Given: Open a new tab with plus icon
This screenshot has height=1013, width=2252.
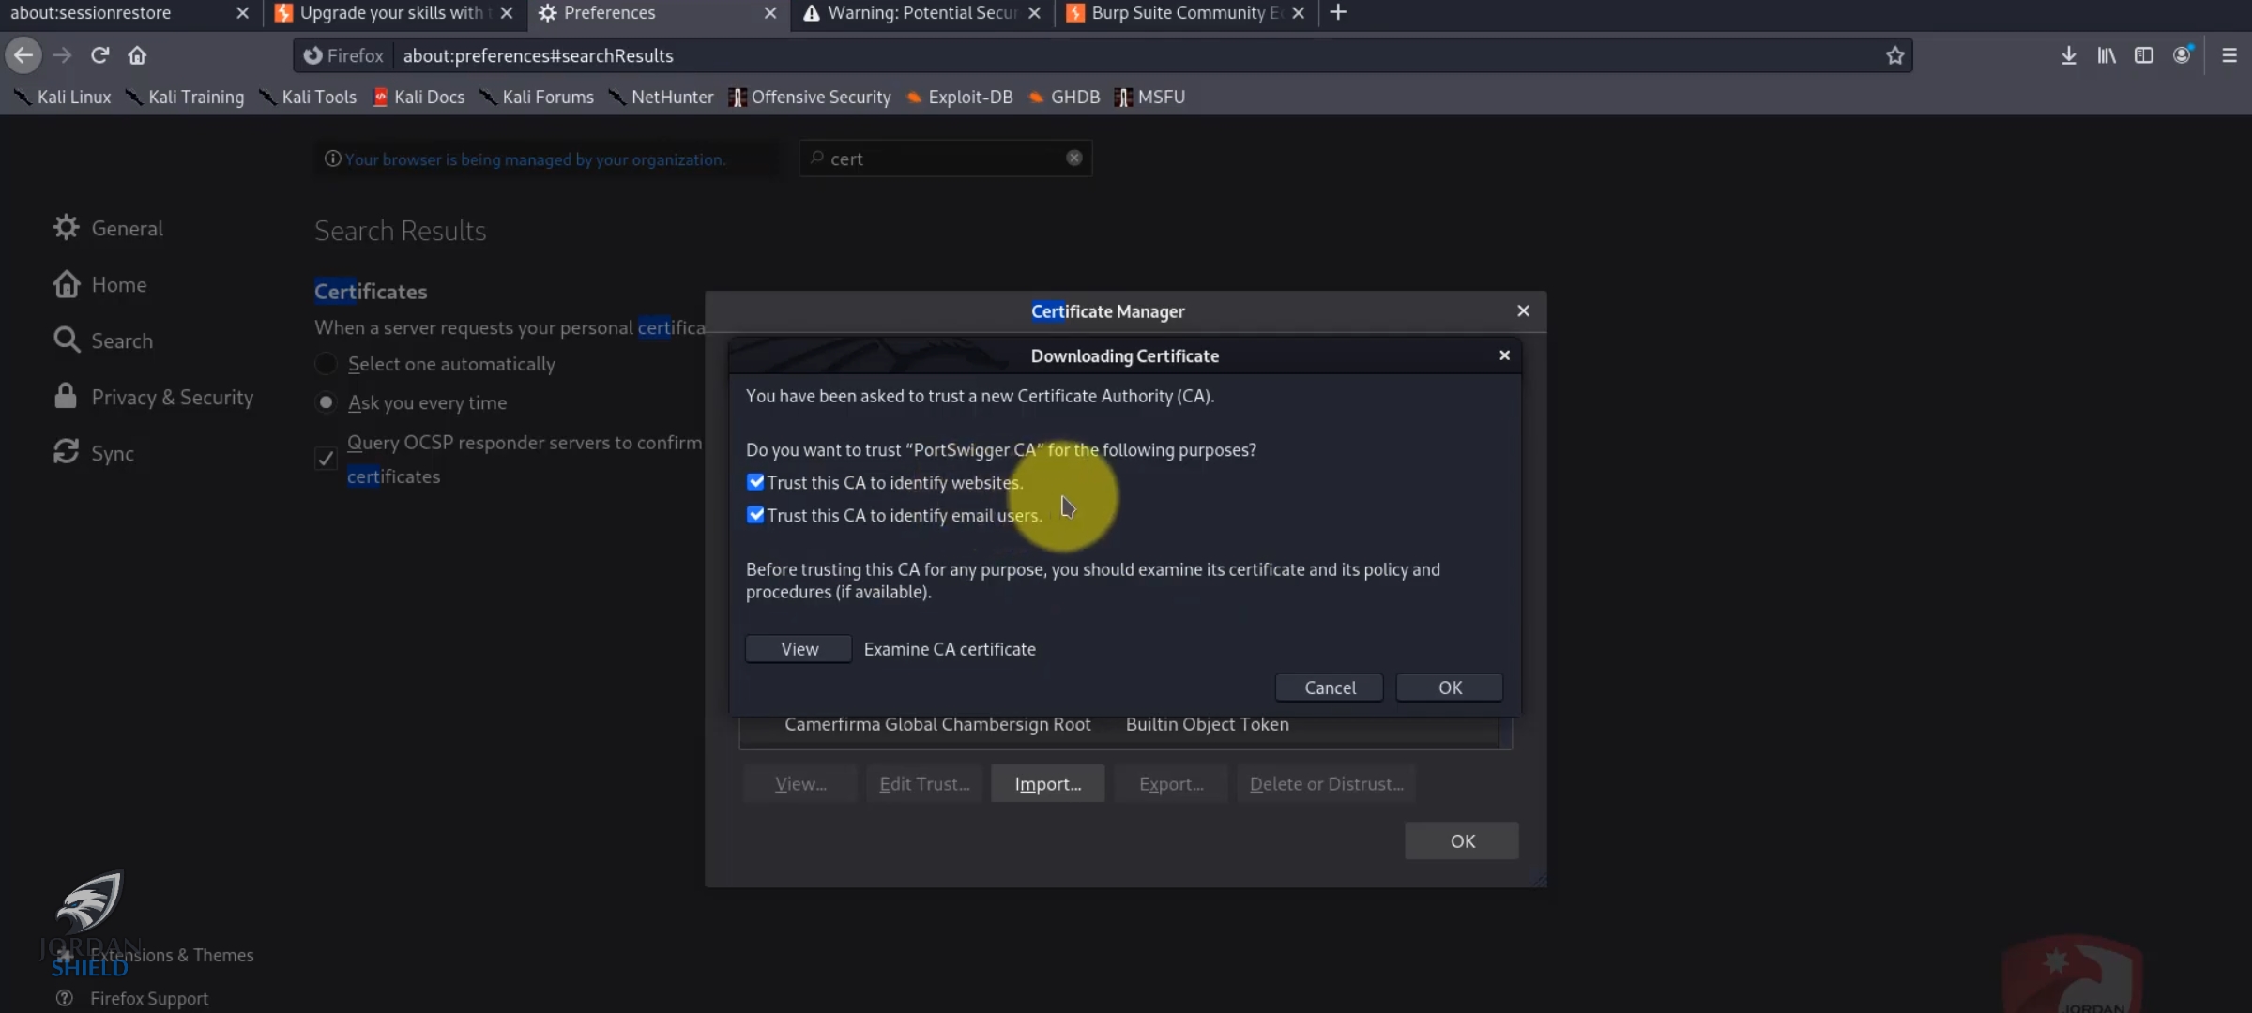Looking at the screenshot, I should pos(1338,12).
